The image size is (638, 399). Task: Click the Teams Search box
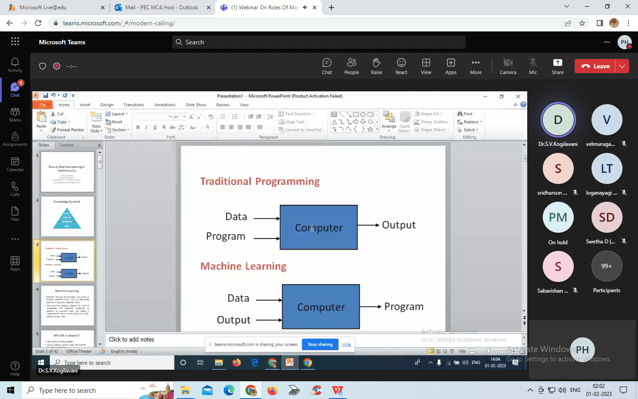[x=319, y=42]
